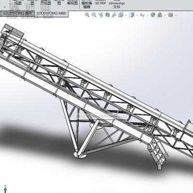Select the Zoom to Area tool
Screen dimensions: 193x193
coord(94,15)
